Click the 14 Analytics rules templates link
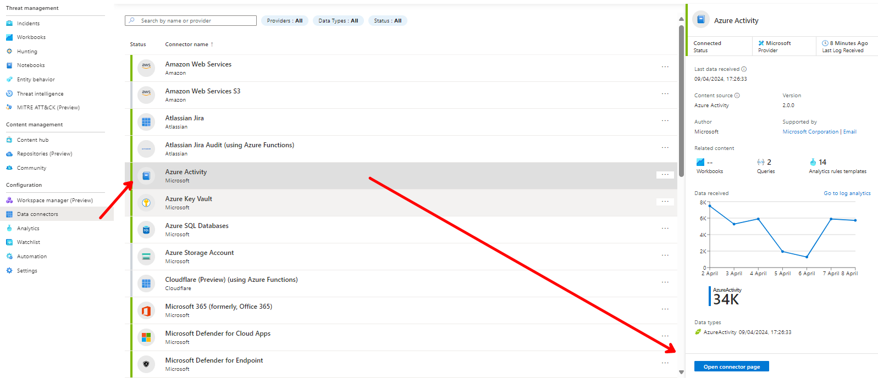 pyautogui.click(x=837, y=166)
